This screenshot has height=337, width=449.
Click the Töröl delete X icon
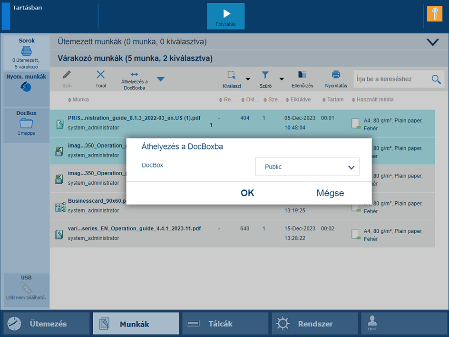click(x=100, y=75)
